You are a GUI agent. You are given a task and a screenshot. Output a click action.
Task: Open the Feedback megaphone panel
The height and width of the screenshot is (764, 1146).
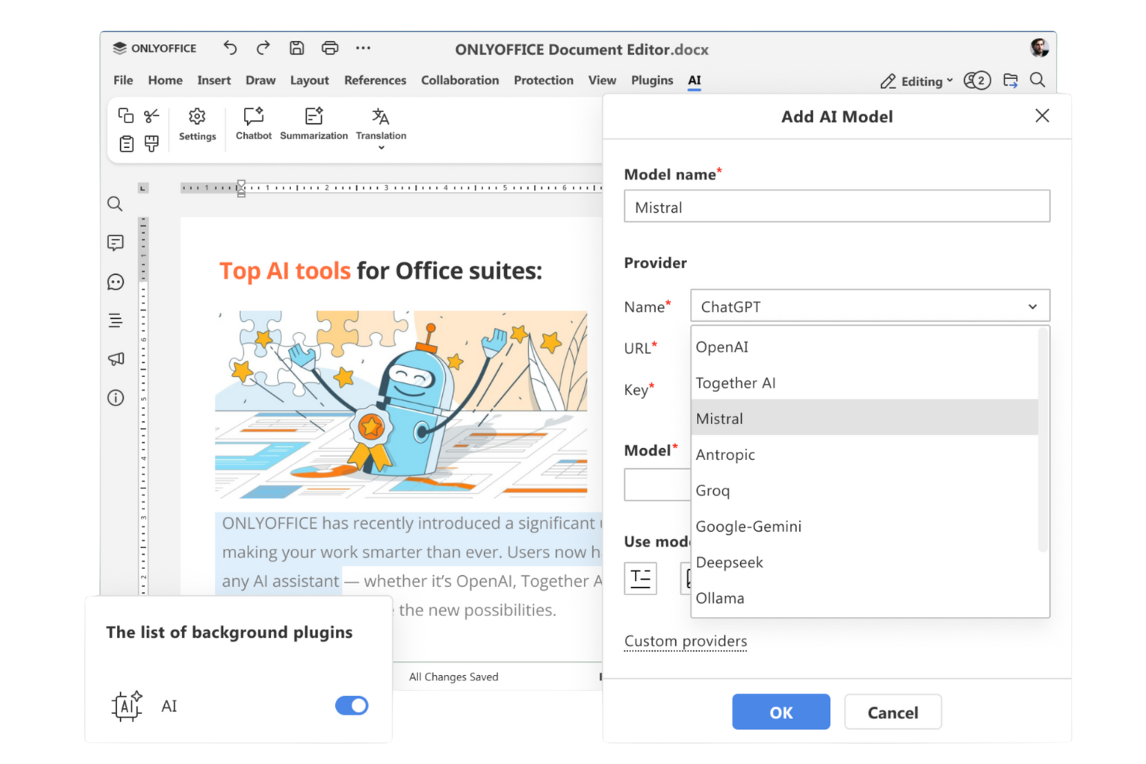pos(115,359)
